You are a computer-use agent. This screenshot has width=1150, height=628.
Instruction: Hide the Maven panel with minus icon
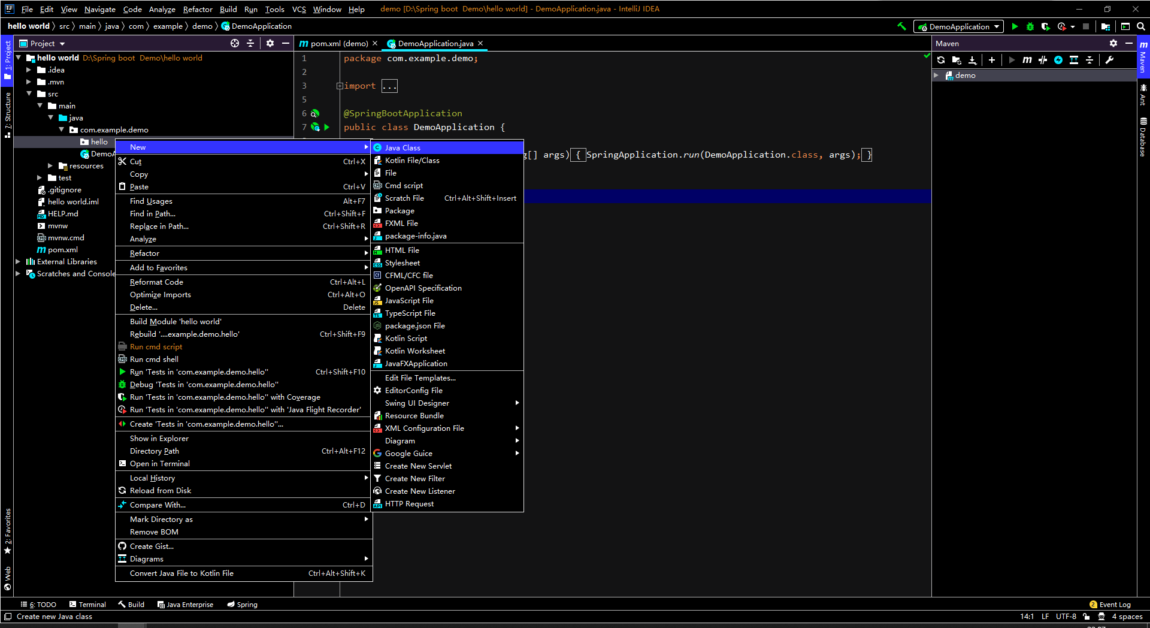click(x=1129, y=43)
